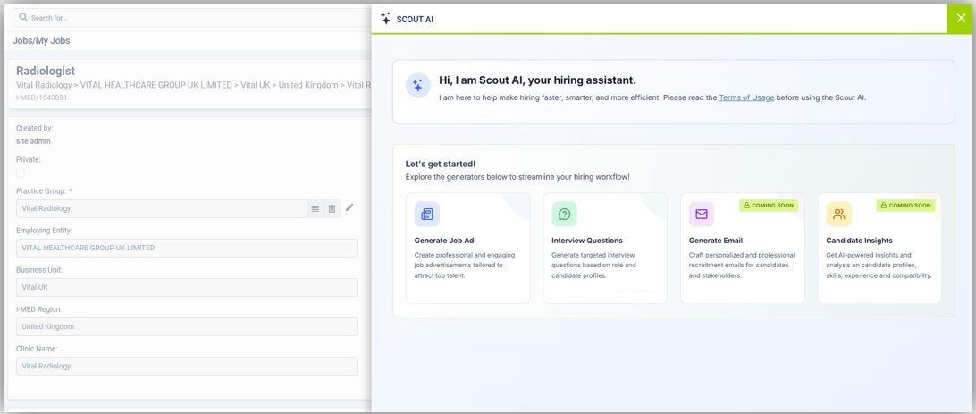976x414 pixels.
Task: Click the Scout AI sparkle avatar icon
Action: click(417, 86)
